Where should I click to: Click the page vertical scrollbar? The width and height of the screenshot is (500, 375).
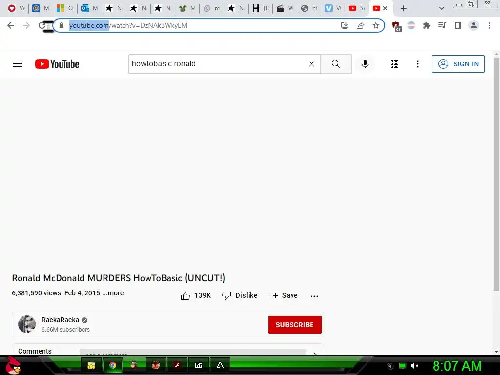point(496,174)
